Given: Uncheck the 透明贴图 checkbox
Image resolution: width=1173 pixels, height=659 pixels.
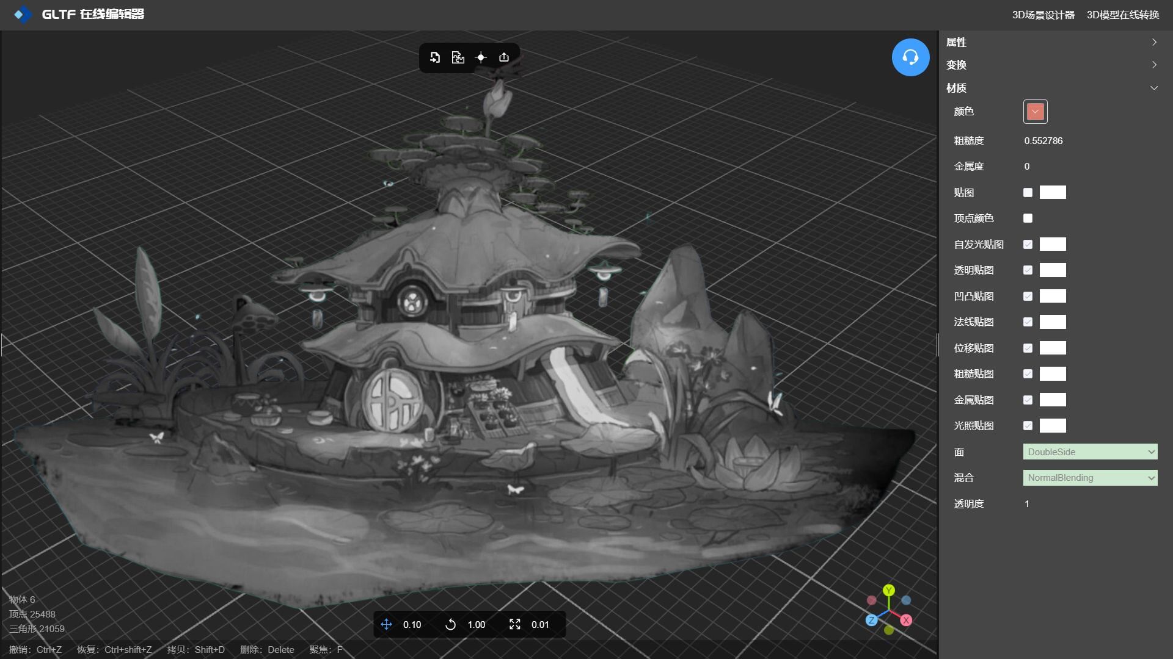Looking at the screenshot, I should pyautogui.click(x=1028, y=270).
